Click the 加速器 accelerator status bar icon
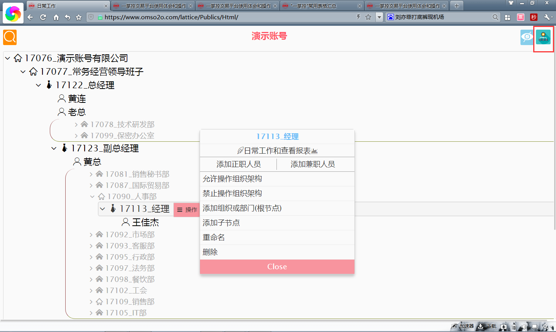The width and height of the screenshot is (556, 332). (x=462, y=326)
